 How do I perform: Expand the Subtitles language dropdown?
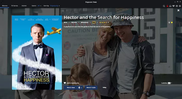click(x=170, y=83)
